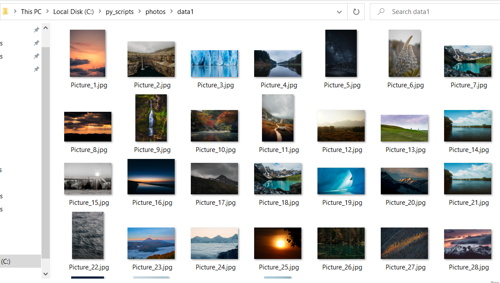
Task: Expand the chevron after py_scripts in the path
Action: tap(140, 12)
